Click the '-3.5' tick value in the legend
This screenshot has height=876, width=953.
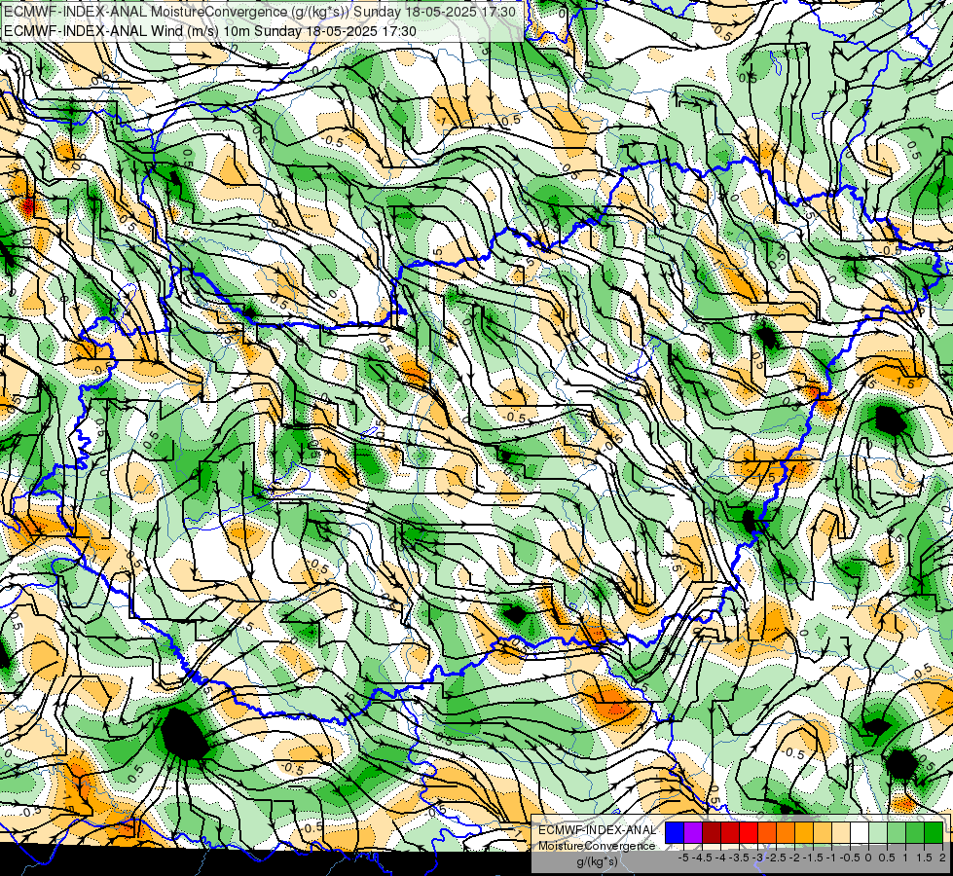(739, 858)
